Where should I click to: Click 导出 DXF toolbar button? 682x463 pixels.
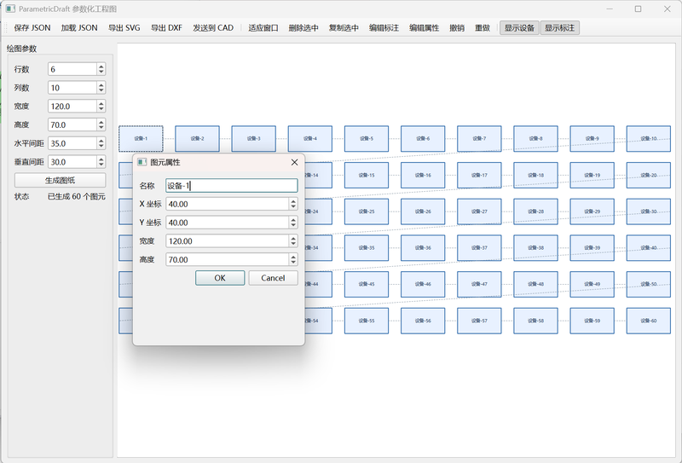[x=166, y=28]
